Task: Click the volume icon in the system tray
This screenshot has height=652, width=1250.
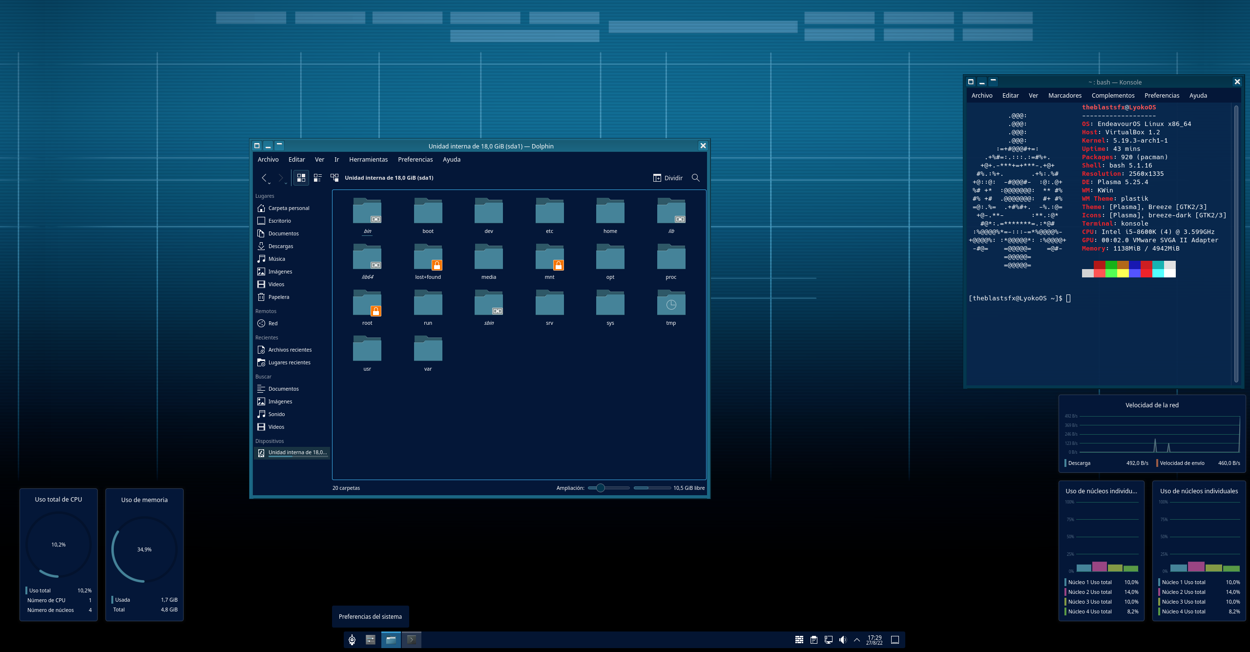Action: point(843,639)
